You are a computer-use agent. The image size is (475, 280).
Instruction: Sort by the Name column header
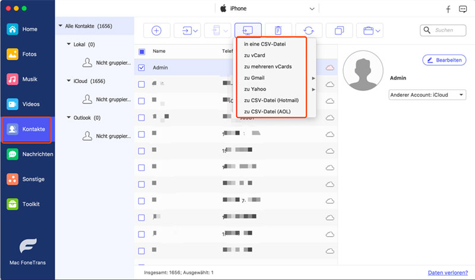coord(159,51)
